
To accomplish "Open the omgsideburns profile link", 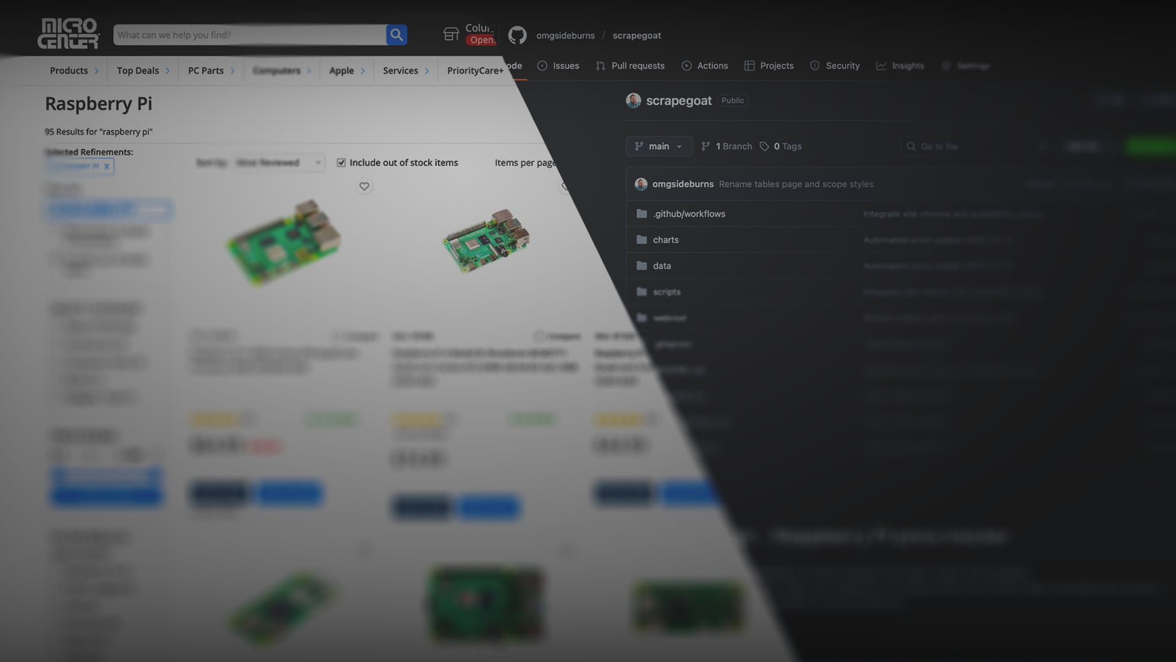I will point(565,35).
